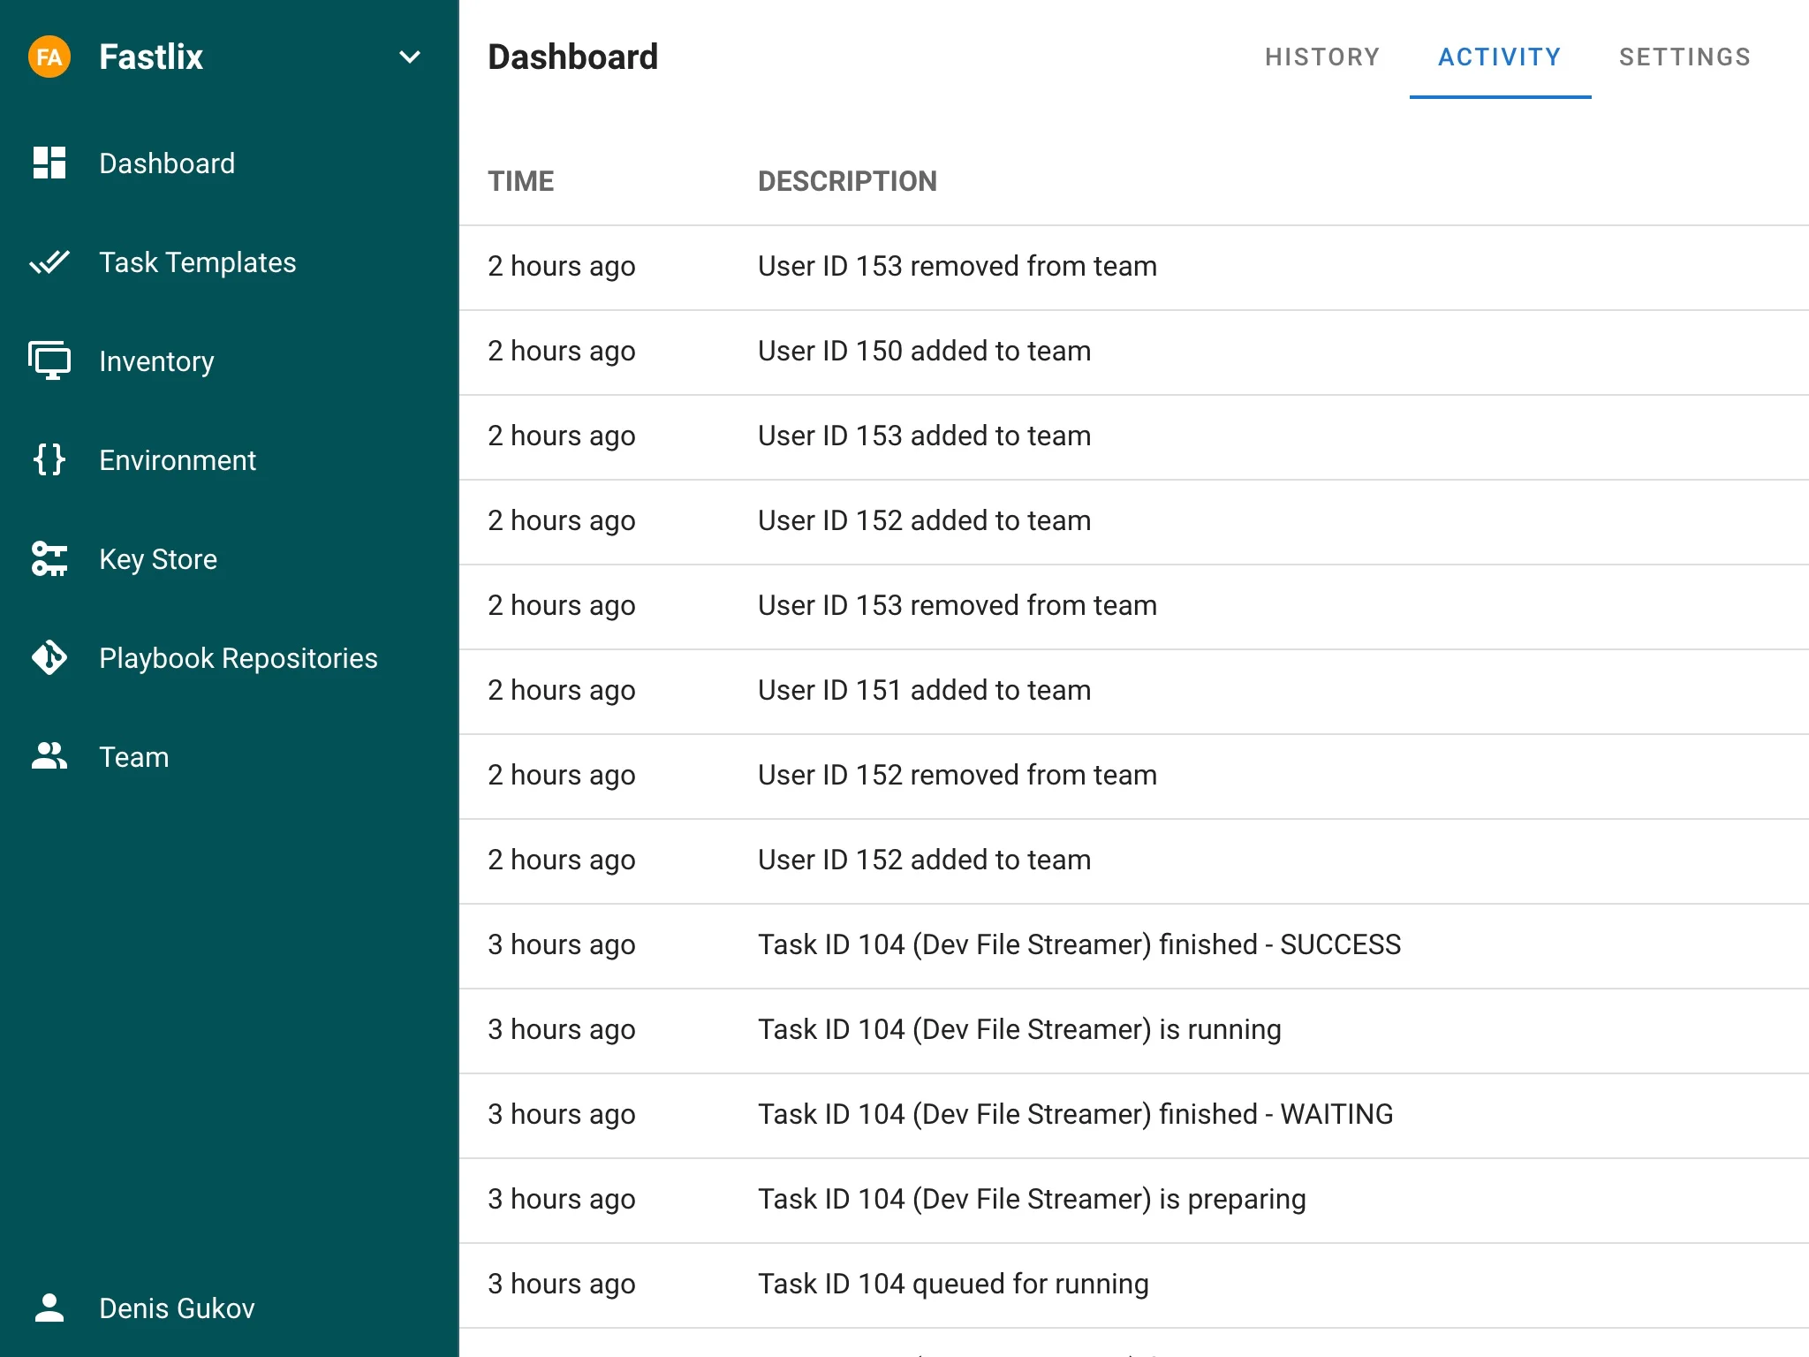Click the Playbook Repositories git icon
Viewport: 1809px width, 1357px height.
[x=49, y=658]
